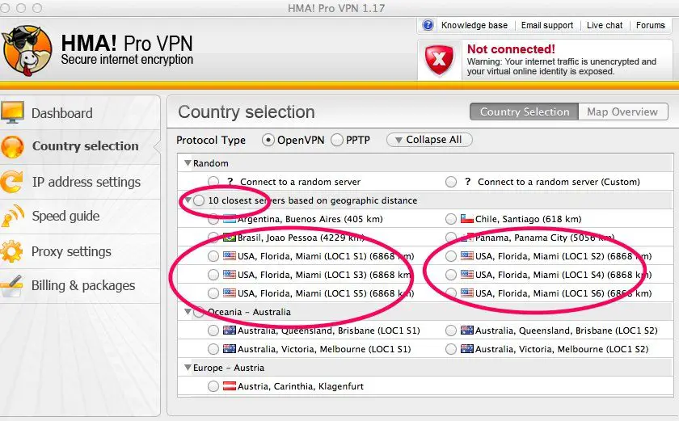The width and height of the screenshot is (679, 421).
Task: Choose Chile, Santiago server radio
Action: coord(451,219)
